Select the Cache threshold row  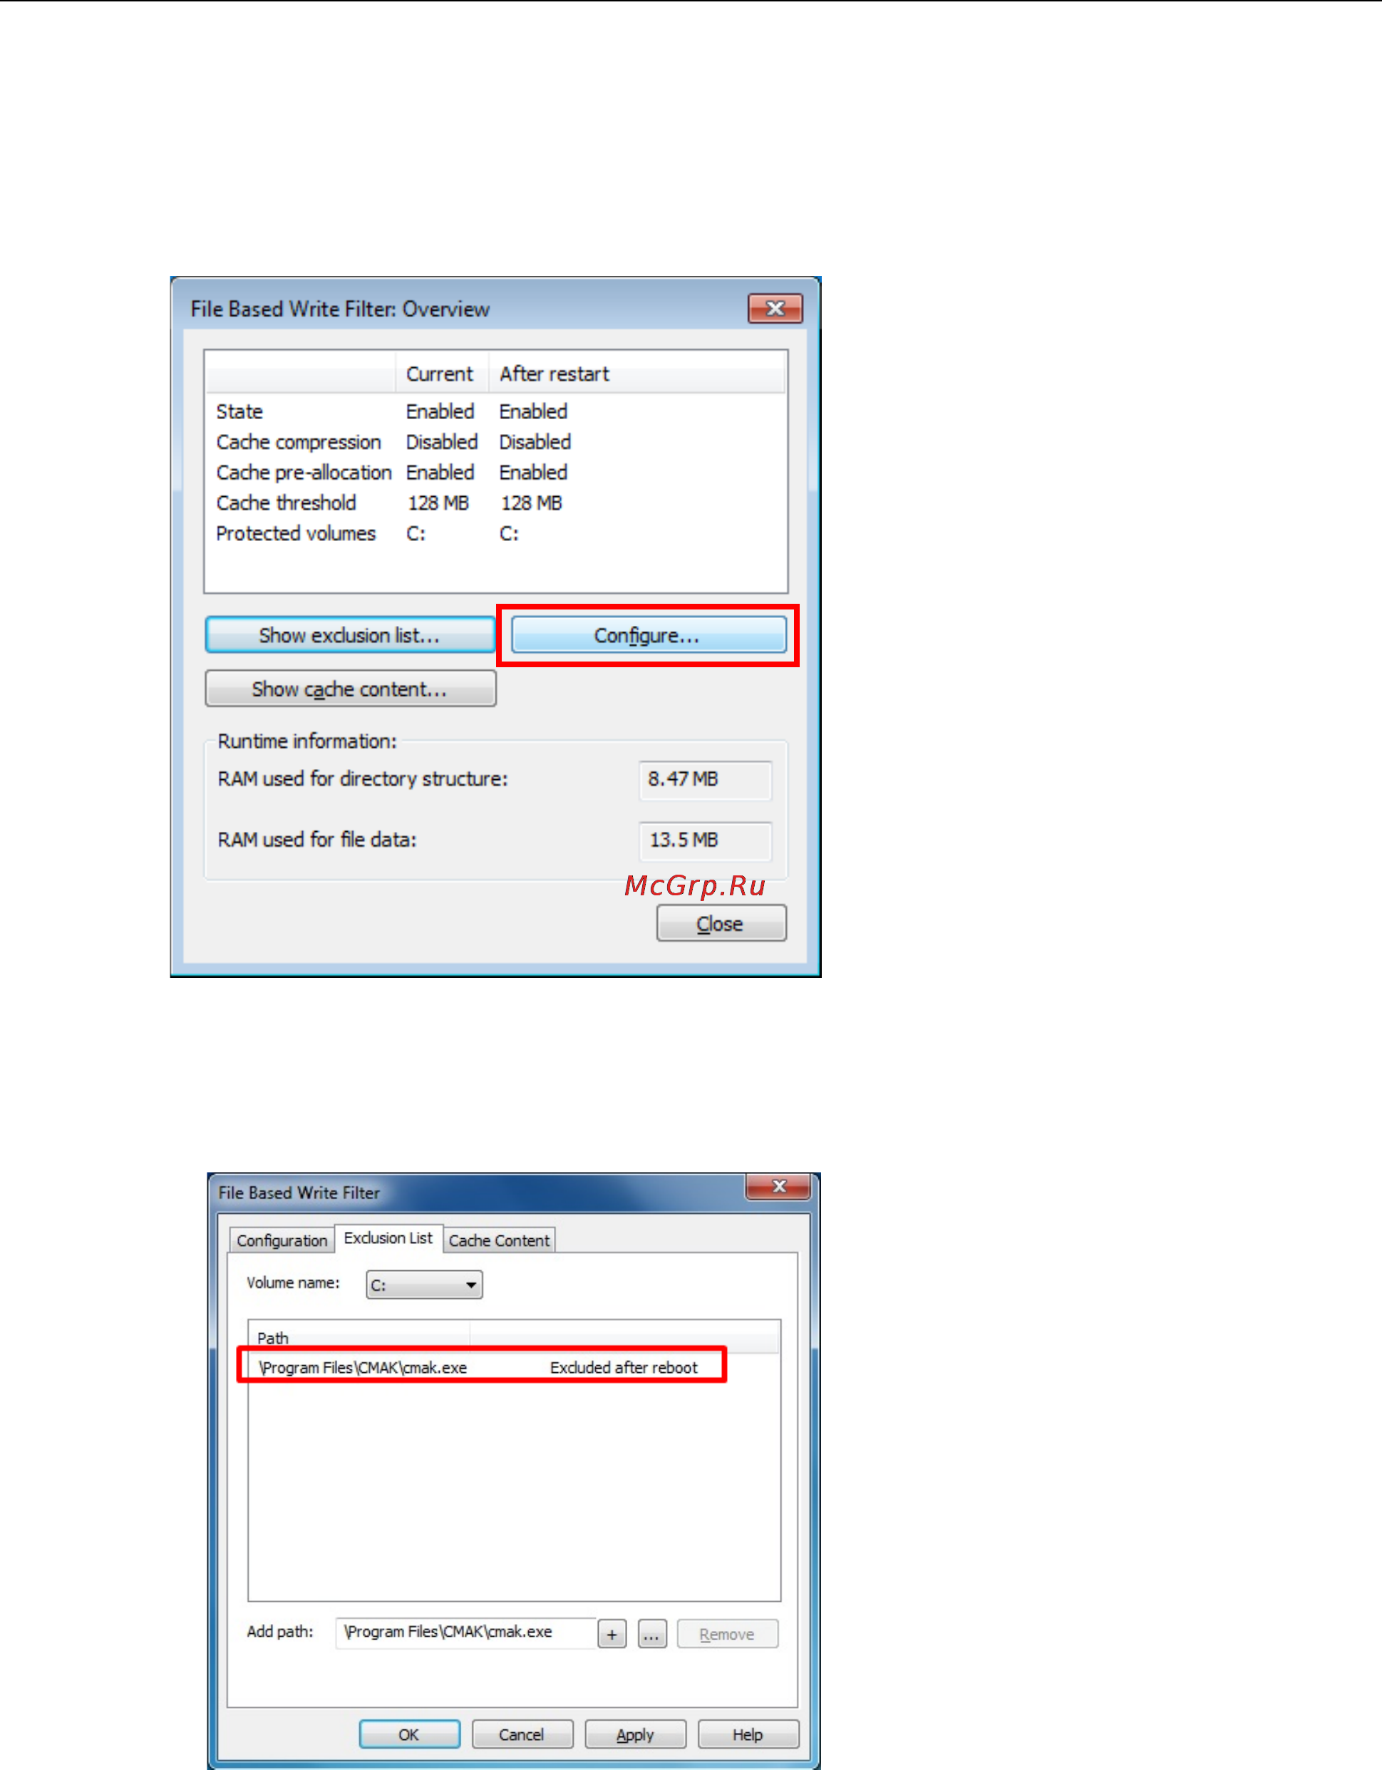click(495, 503)
